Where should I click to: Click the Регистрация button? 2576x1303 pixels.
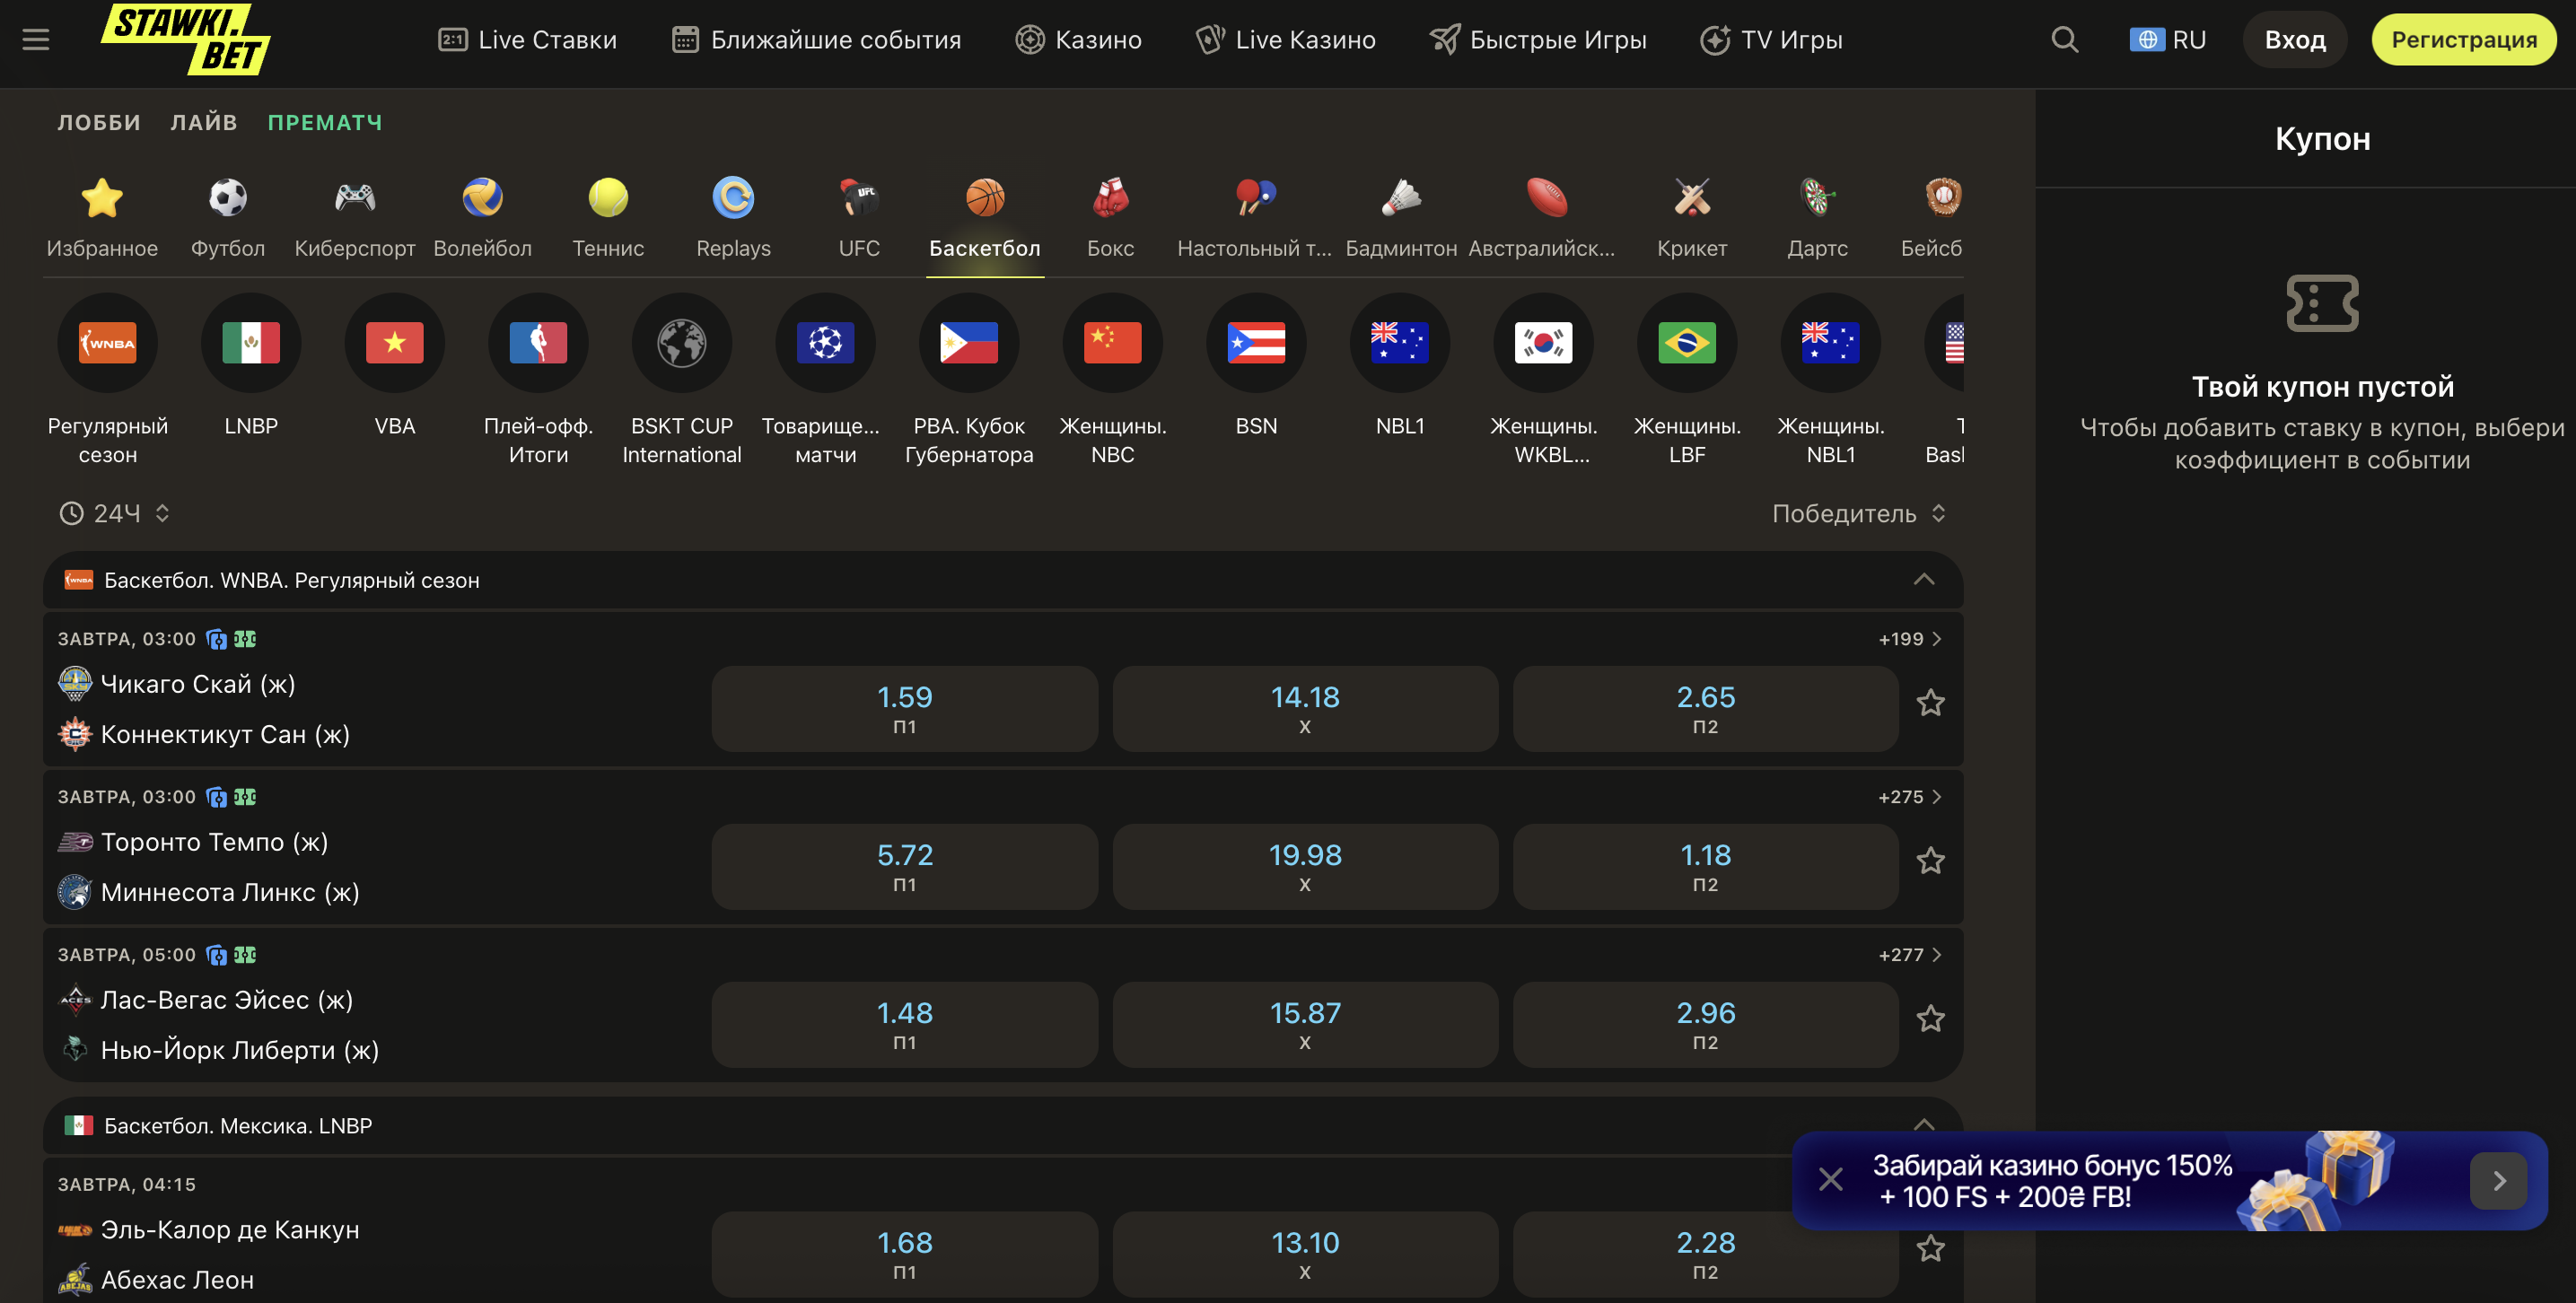(x=2464, y=40)
